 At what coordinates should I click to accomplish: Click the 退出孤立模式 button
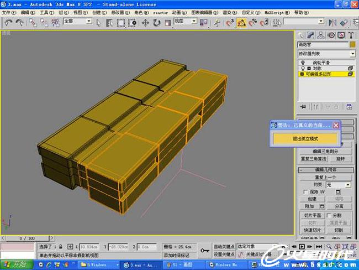click(305, 138)
